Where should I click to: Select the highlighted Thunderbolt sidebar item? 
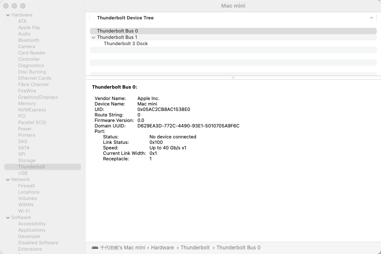pyautogui.click(x=43, y=167)
